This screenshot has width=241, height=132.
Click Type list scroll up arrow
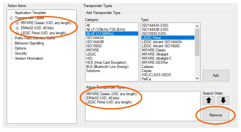point(197,26)
